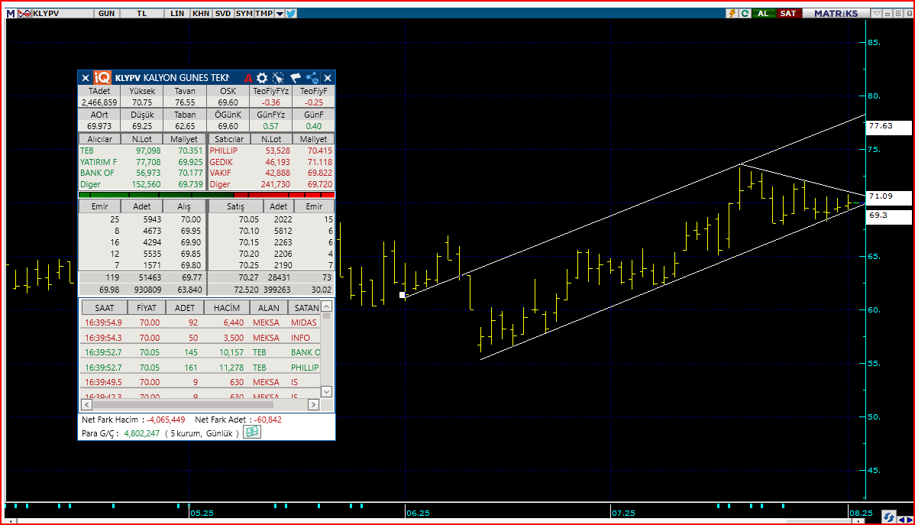Select the TEB buyer row
915x525 pixels.
coord(141,151)
